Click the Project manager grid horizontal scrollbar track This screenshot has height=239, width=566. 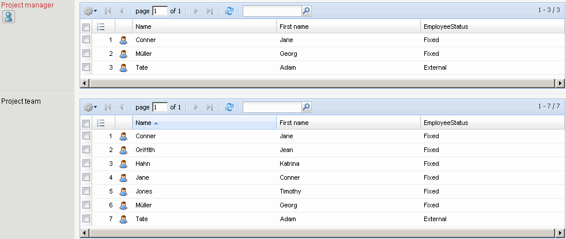[323, 84]
